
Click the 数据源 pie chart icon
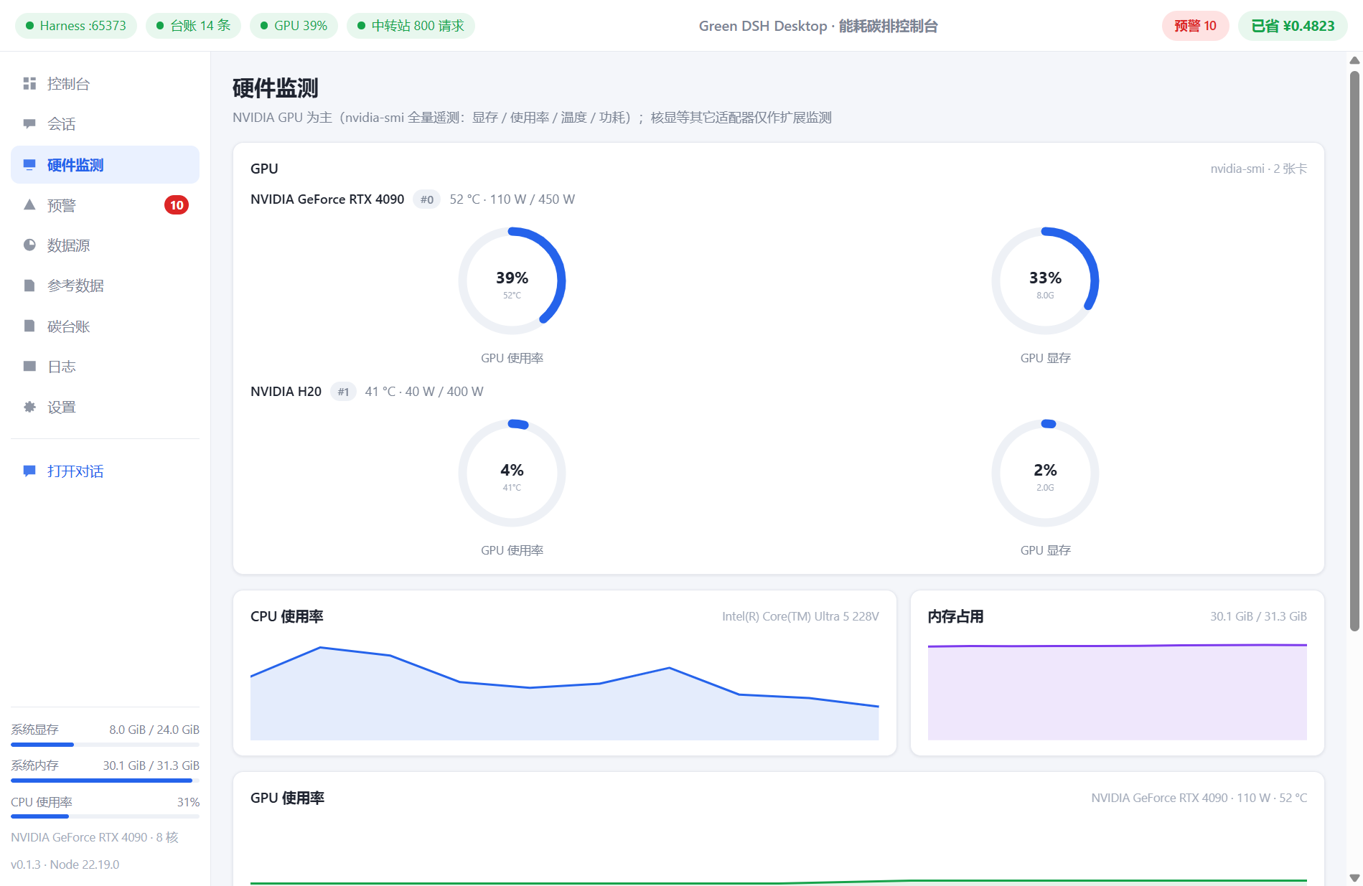click(x=29, y=245)
